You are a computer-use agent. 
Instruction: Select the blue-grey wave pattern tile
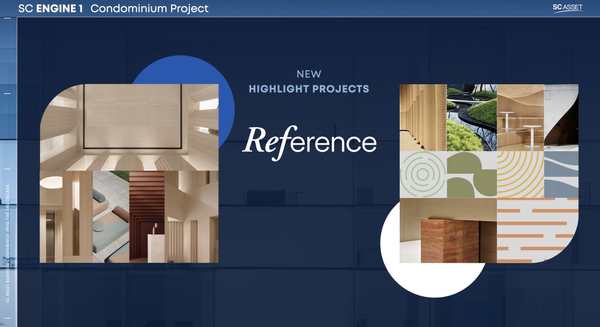(x=561, y=175)
